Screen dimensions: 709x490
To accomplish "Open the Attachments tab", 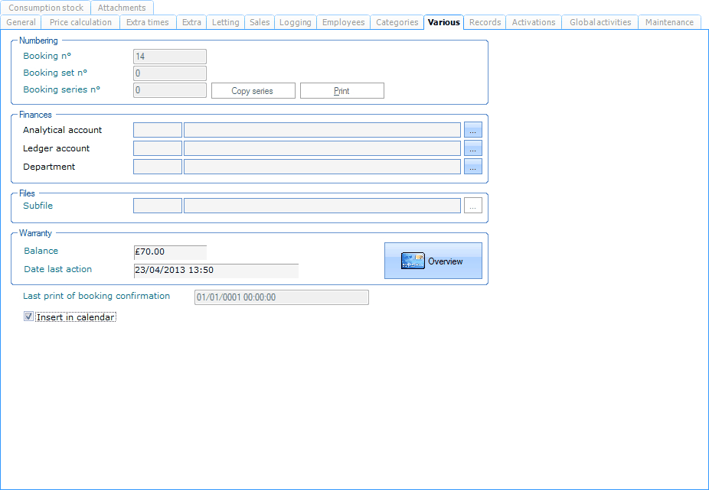I will [x=122, y=8].
